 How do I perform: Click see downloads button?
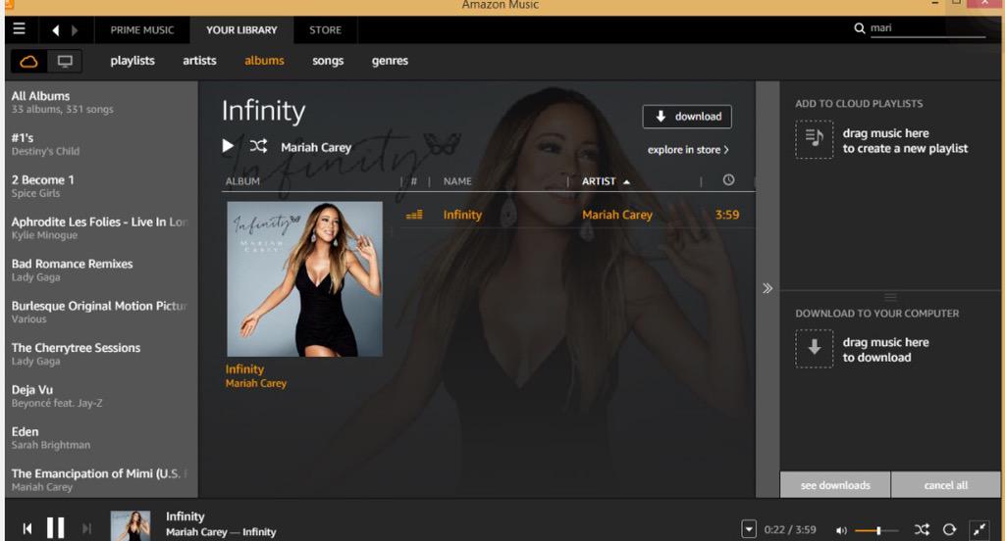tap(835, 485)
